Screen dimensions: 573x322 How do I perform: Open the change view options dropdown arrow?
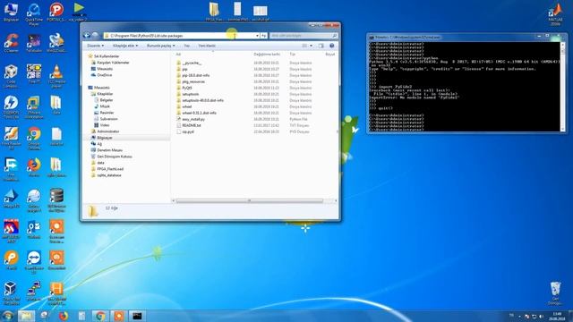click(311, 46)
